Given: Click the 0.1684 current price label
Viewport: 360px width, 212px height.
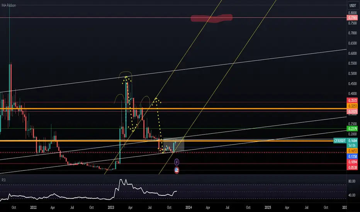Looking at the screenshot, I should [352, 141].
